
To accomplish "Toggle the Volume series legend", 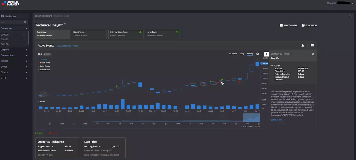I will (x=42, y=102).
